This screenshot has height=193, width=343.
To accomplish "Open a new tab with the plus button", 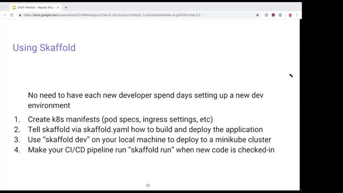I will [x=66, y=8].
